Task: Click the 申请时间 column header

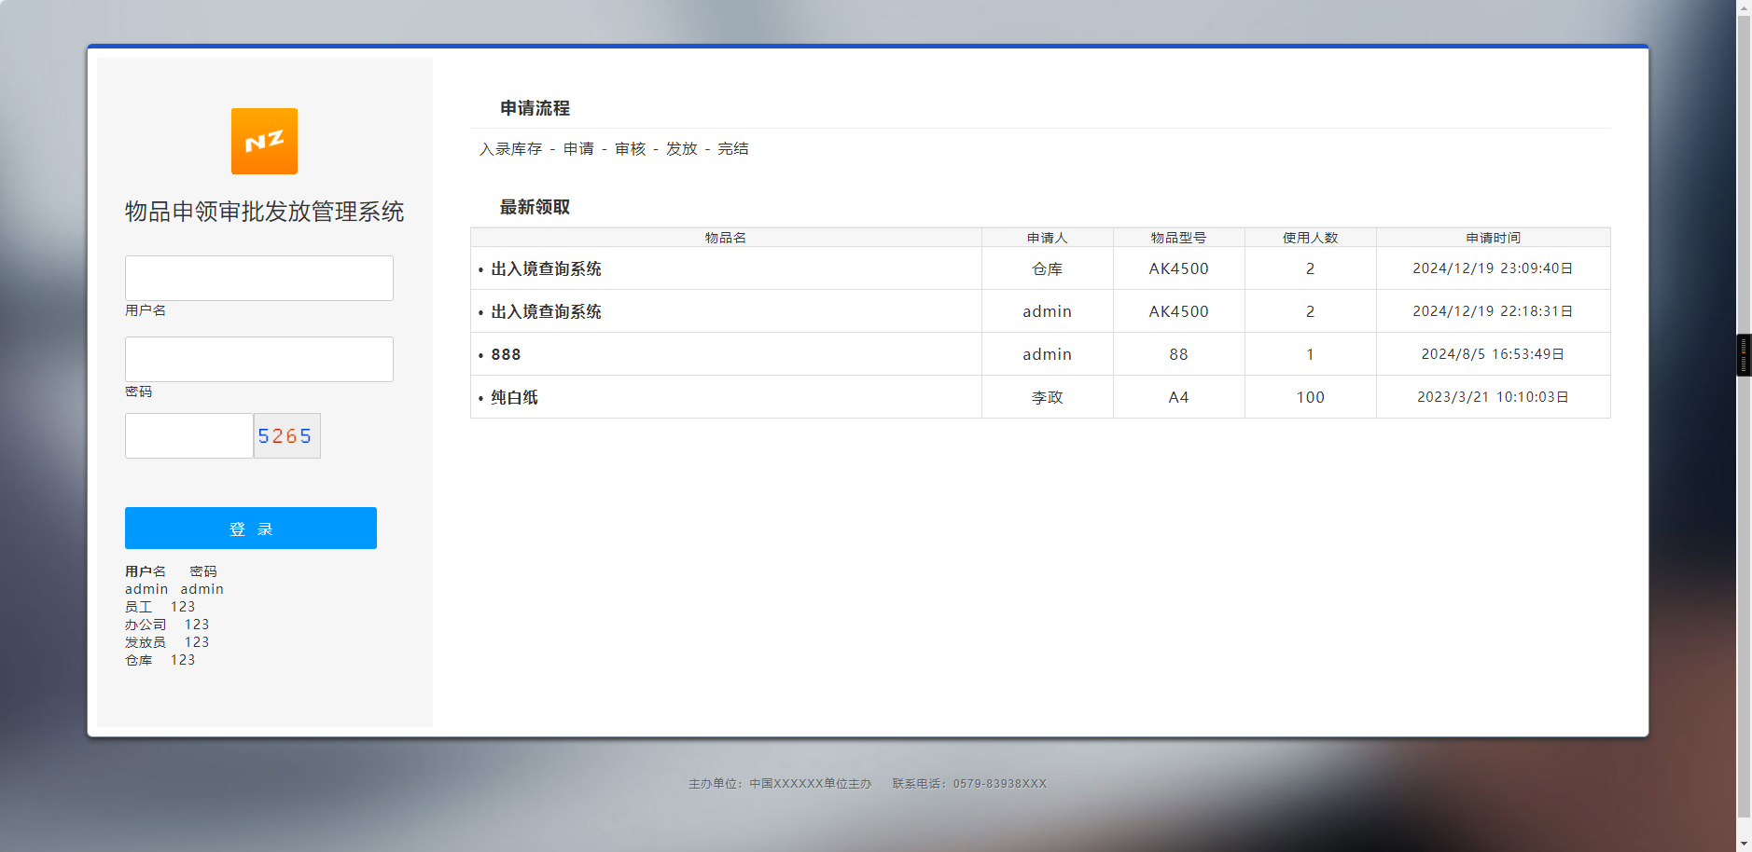Action: 1493,238
